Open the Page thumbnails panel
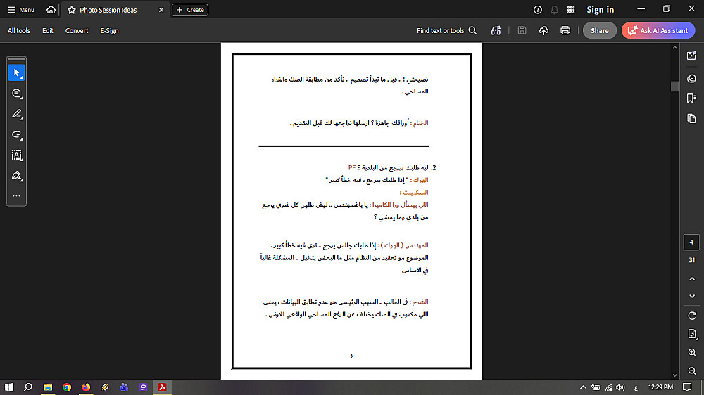The height and width of the screenshot is (395, 704). [x=691, y=118]
